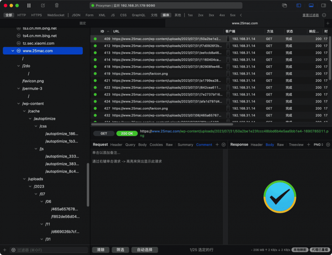Switch to the Response Treeview tab
Screen dimensions: 332x255
[x=296, y=145]
